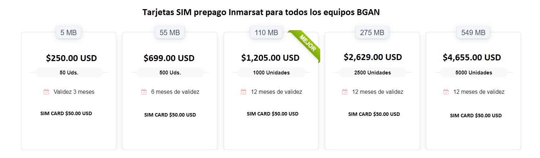Select the 50 Uds. pill label
The height and width of the screenshot is (158, 540).
(x=69, y=73)
